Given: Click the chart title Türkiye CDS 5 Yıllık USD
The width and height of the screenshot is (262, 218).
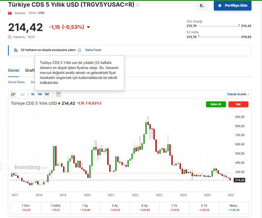Looking at the screenshot, I should (34, 103).
